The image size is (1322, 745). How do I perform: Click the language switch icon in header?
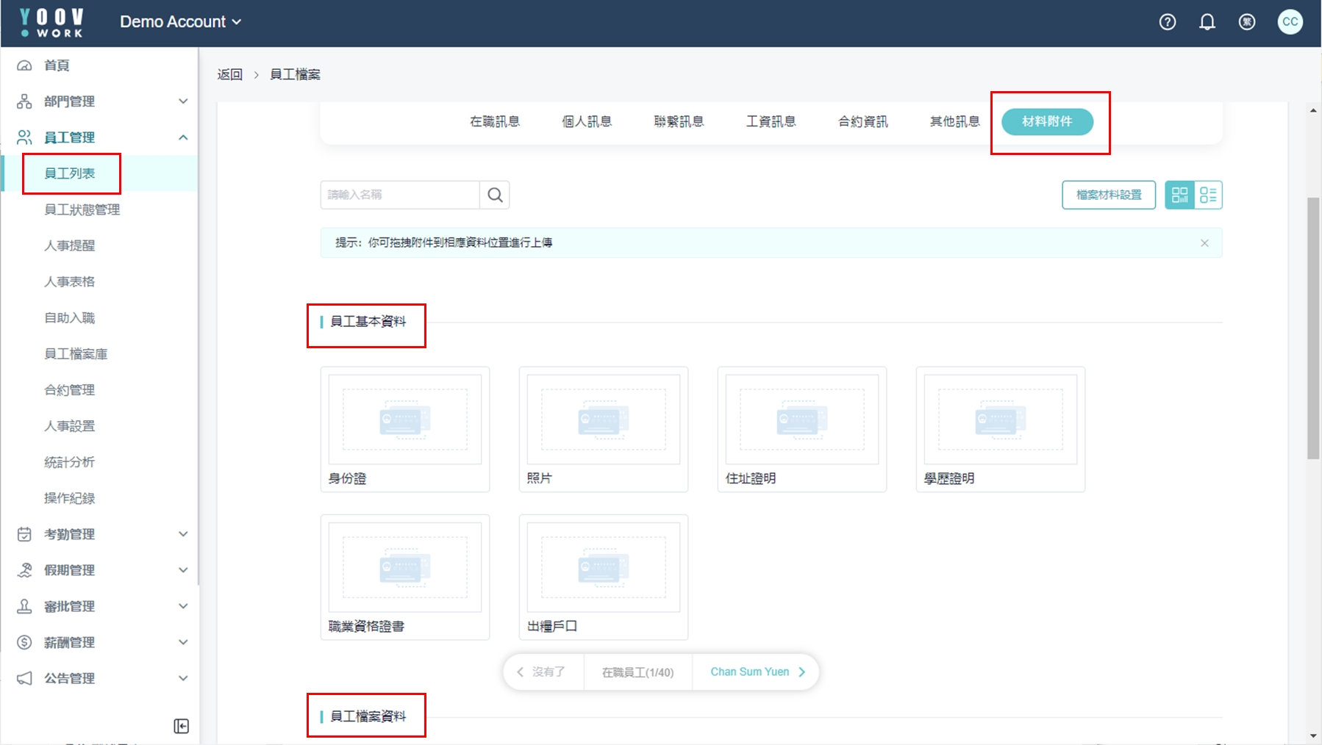tap(1247, 22)
